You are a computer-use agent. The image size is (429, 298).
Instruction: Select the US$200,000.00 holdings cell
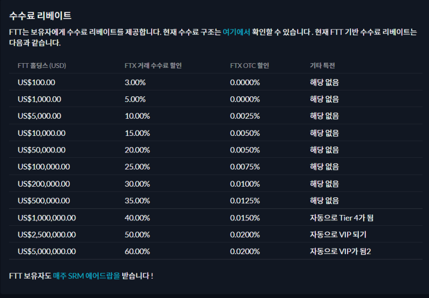[44, 184]
